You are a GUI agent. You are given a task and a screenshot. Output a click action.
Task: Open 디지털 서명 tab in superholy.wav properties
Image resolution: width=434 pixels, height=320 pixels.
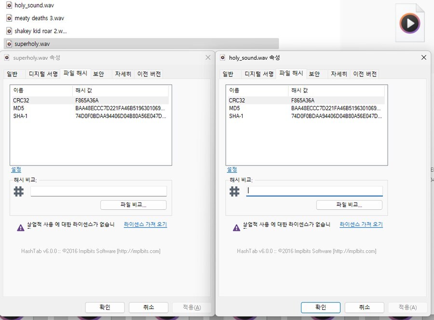coord(43,74)
